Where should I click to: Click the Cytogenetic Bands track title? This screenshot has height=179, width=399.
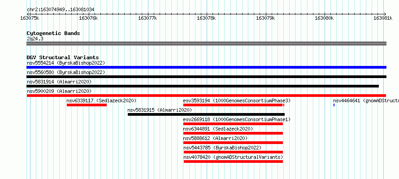click(x=53, y=33)
